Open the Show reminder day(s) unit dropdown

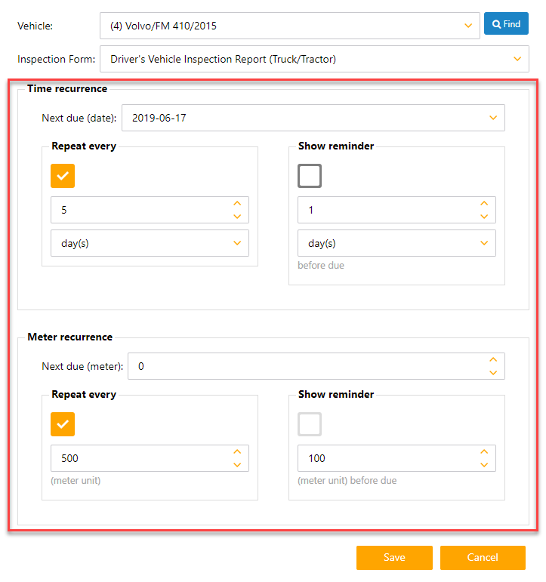[396, 243]
